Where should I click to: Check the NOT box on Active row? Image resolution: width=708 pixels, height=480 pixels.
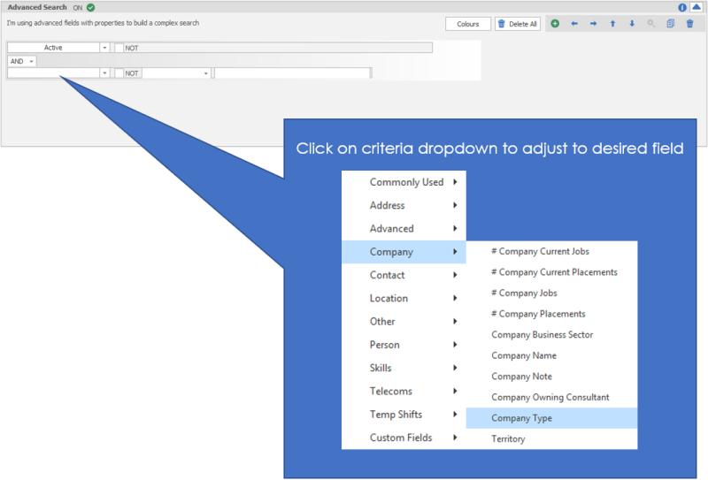tap(119, 48)
